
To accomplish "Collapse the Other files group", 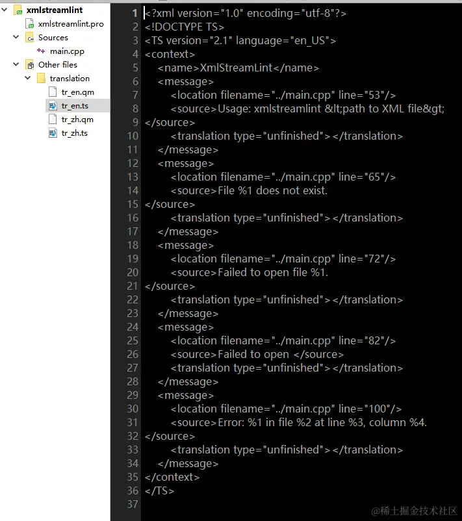I will (x=16, y=64).
